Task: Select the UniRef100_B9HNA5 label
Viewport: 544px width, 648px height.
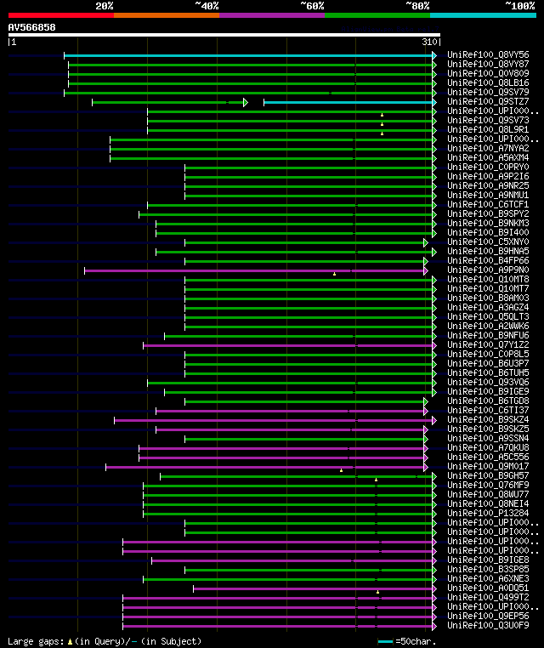Action: [488, 251]
